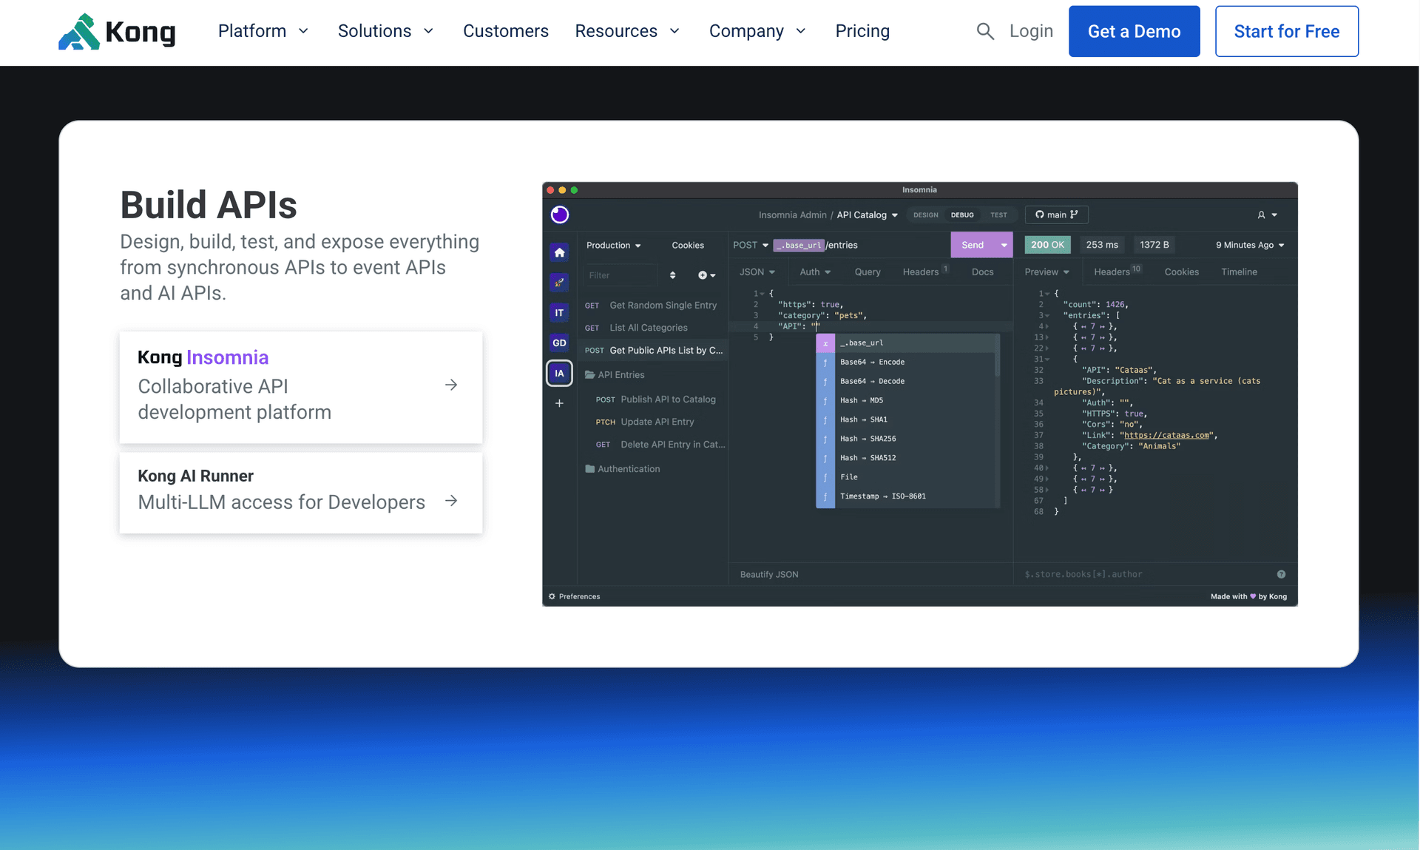The width and height of the screenshot is (1420, 850).
Task: Open the POST method dropdown
Action: coord(750,245)
